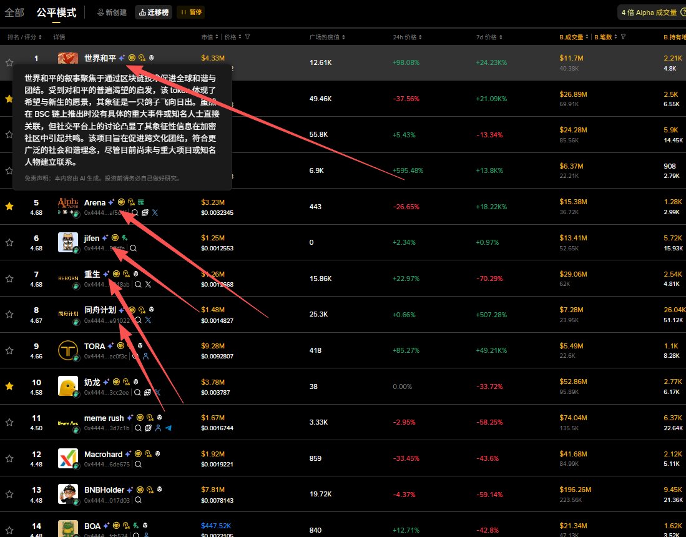Favorite the TORA row star
Image resolution: width=686 pixels, height=537 pixels.
(9, 350)
